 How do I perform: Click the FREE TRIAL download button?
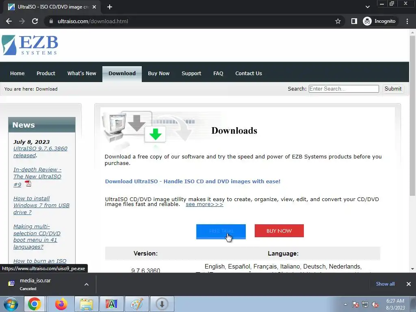pyautogui.click(x=221, y=231)
